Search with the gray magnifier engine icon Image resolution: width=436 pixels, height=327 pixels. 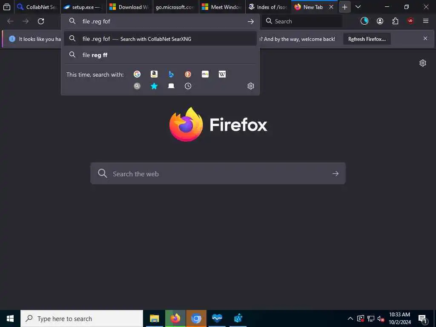[137, 86]
